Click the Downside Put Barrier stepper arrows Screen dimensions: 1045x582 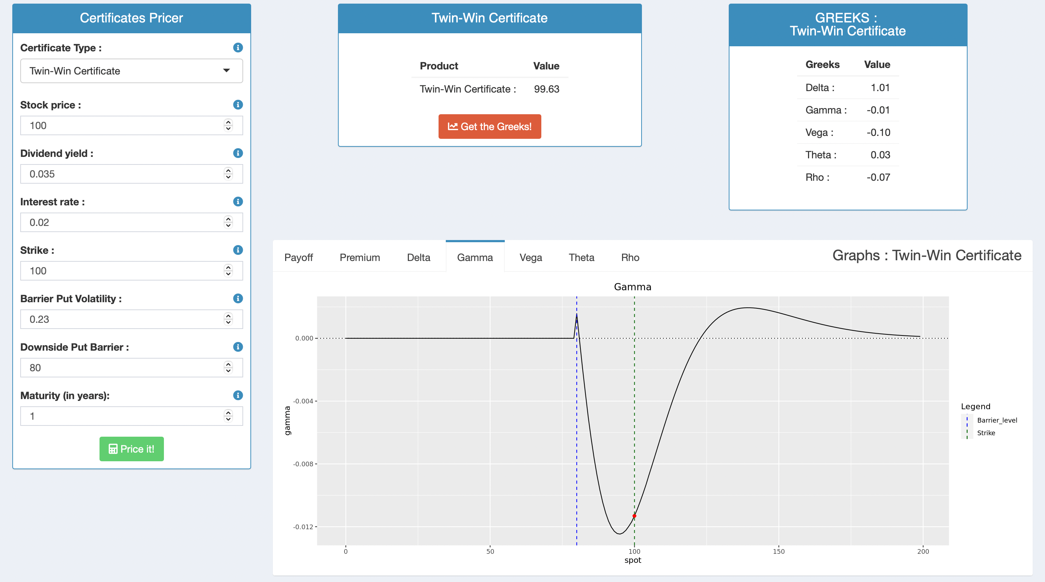[228, 368]
